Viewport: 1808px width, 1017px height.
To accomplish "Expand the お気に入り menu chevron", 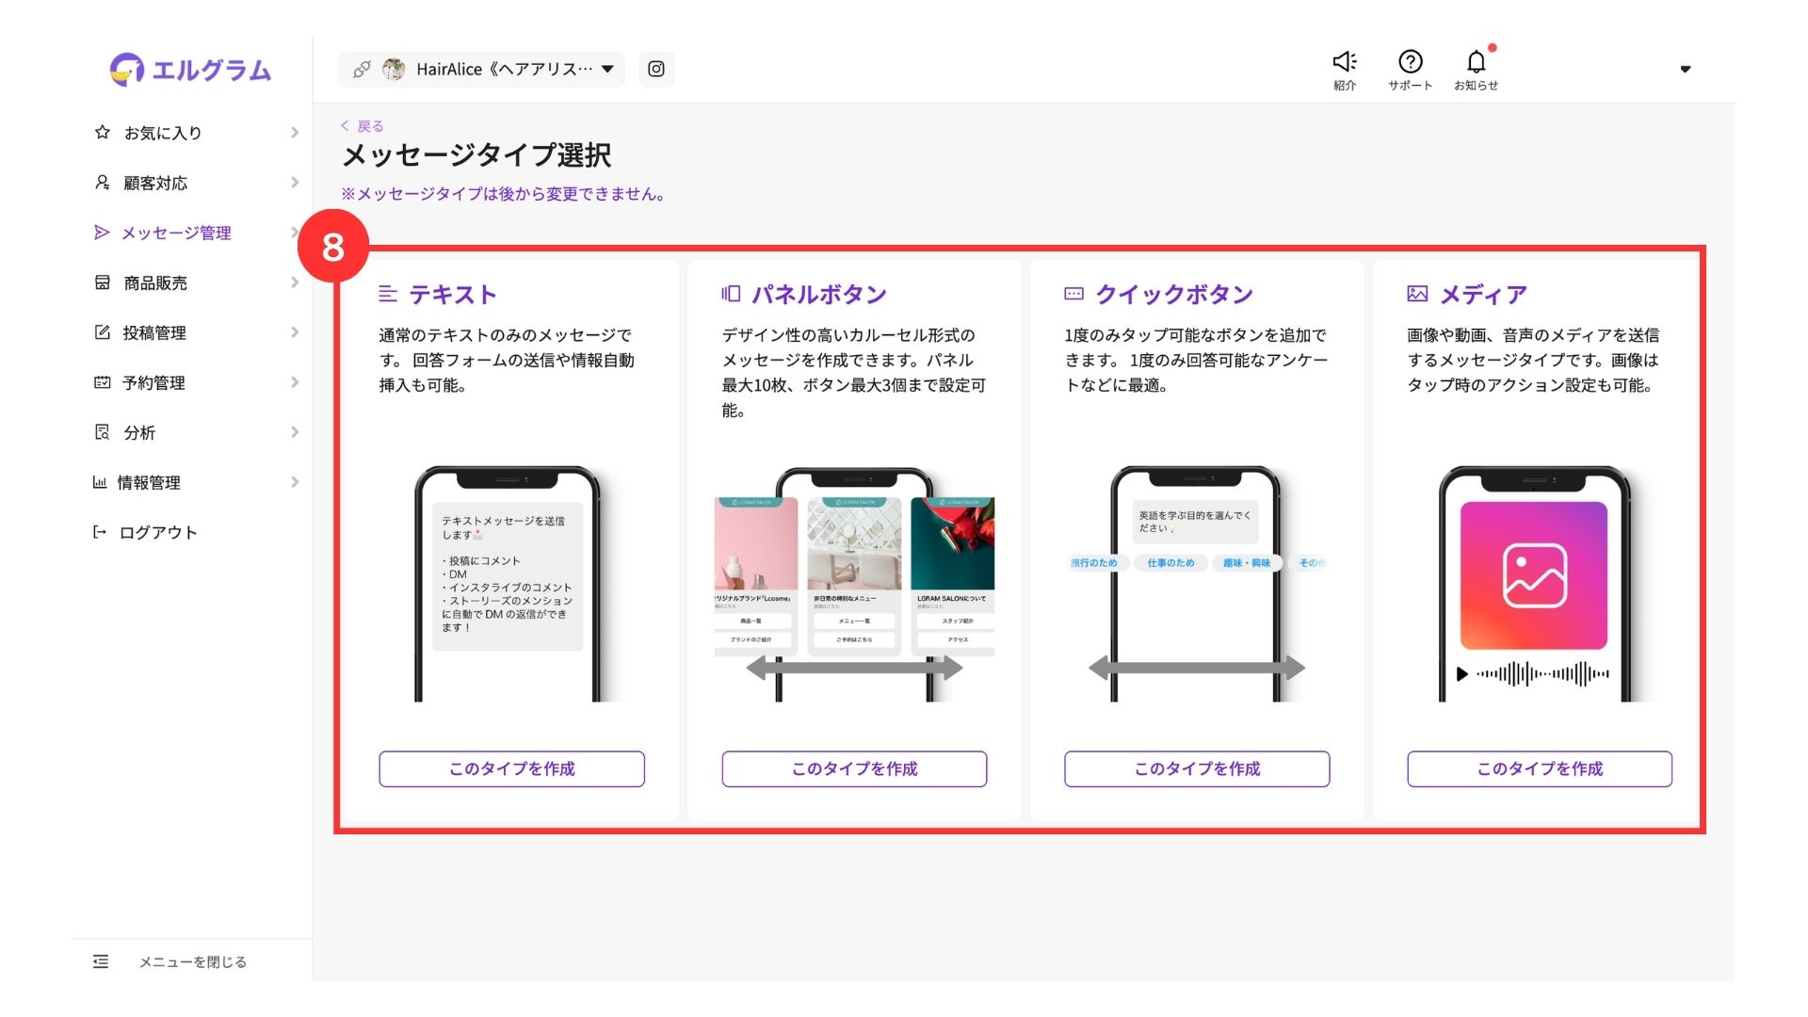I will [x=295, y=133].
